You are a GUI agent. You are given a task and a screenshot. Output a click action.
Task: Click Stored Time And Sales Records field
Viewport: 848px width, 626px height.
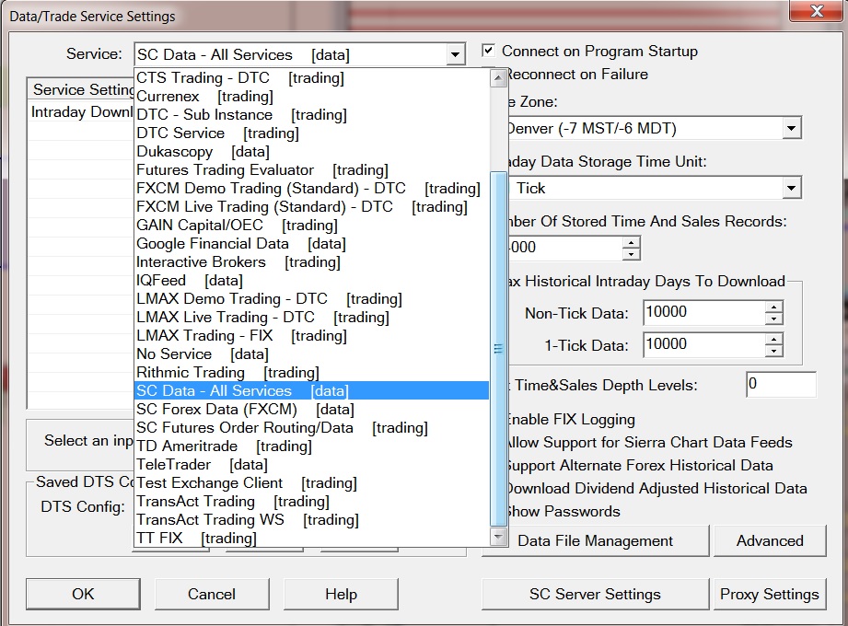[x=565, y=248]
